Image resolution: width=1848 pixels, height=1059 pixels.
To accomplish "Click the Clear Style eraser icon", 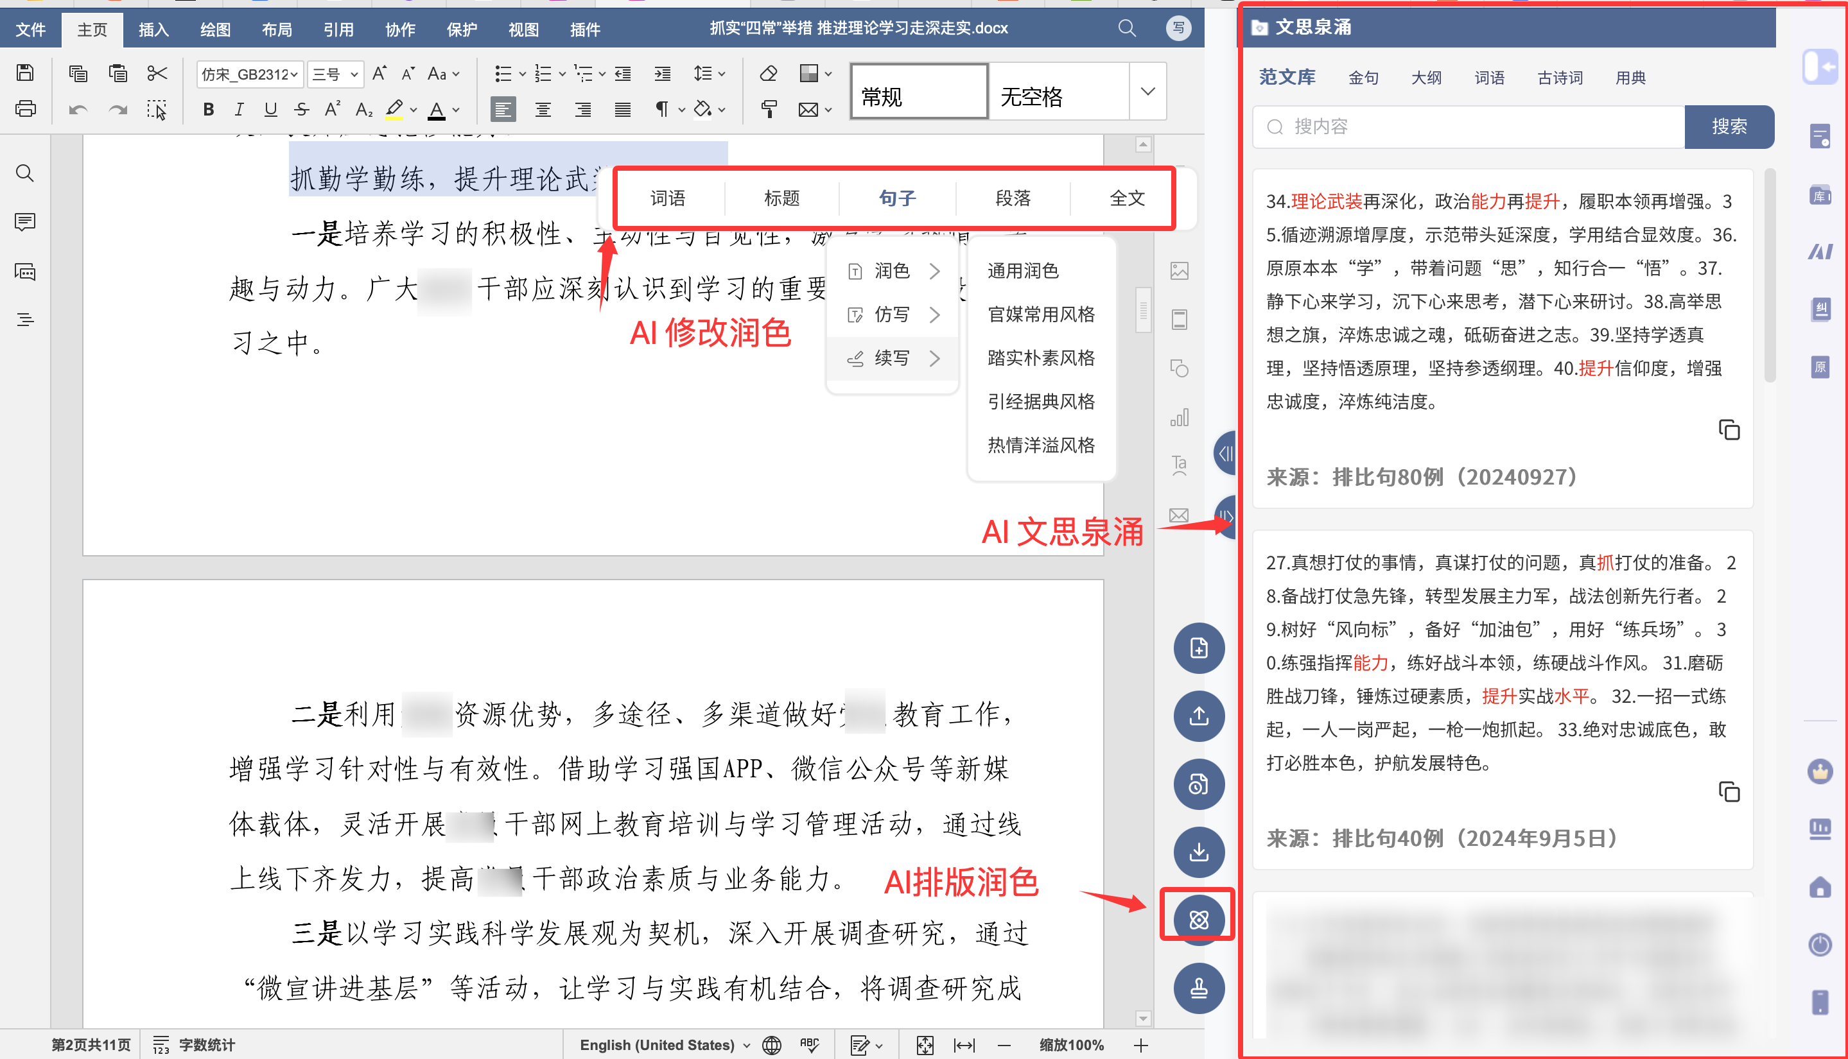I will coord(769,73).
